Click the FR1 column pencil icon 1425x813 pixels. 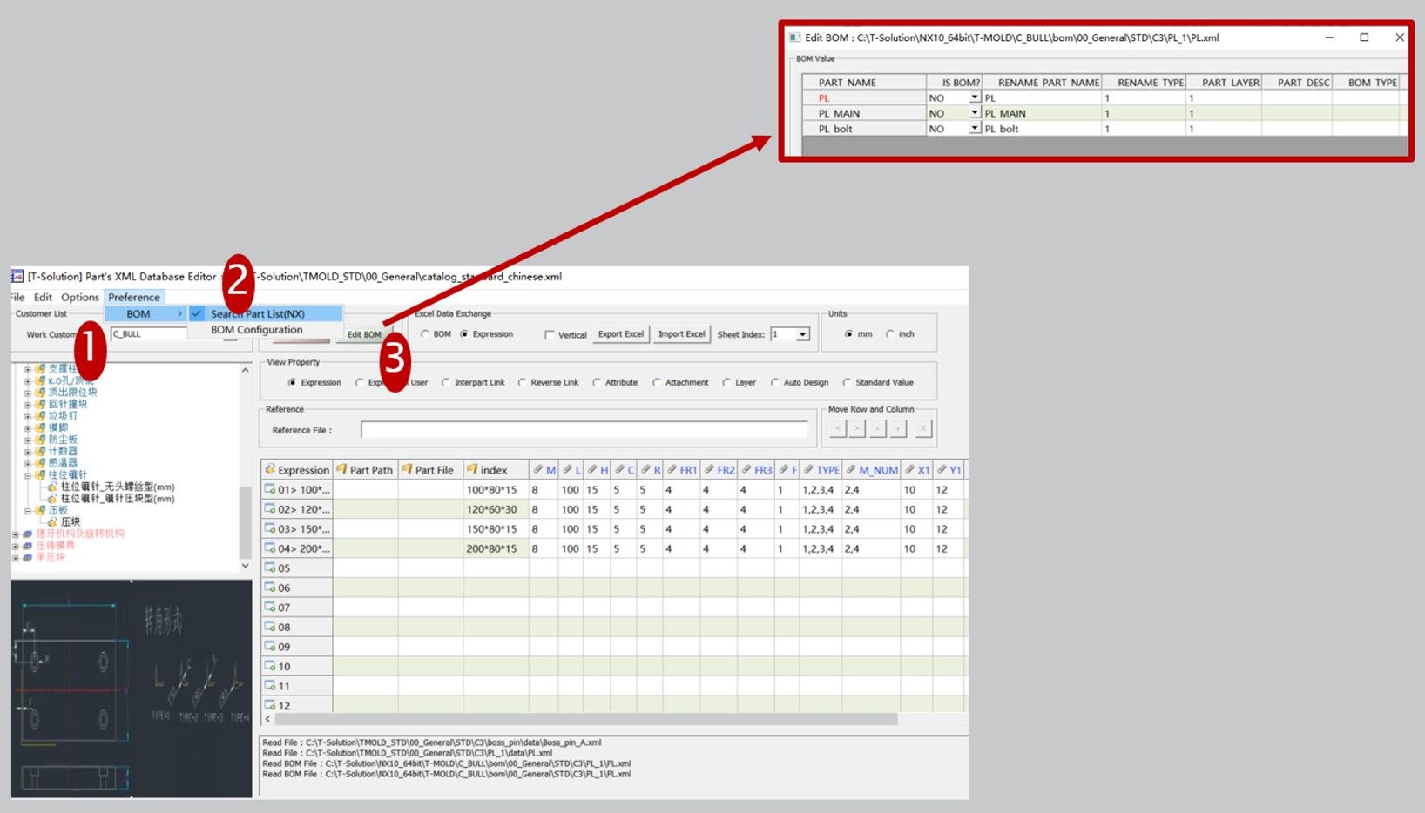tap(672, 469)
